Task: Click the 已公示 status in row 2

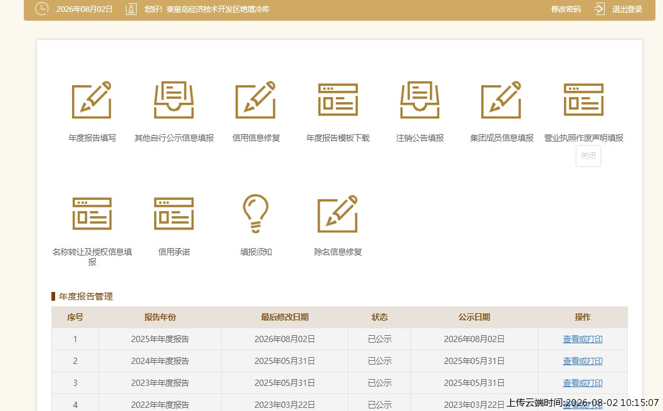Action: [380, 361]
